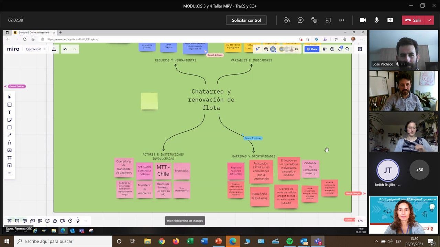Click the 87% zoom level in Miro

click(x=360, y=221)
